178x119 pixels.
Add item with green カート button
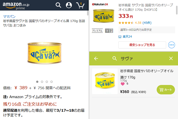[166, 90]
